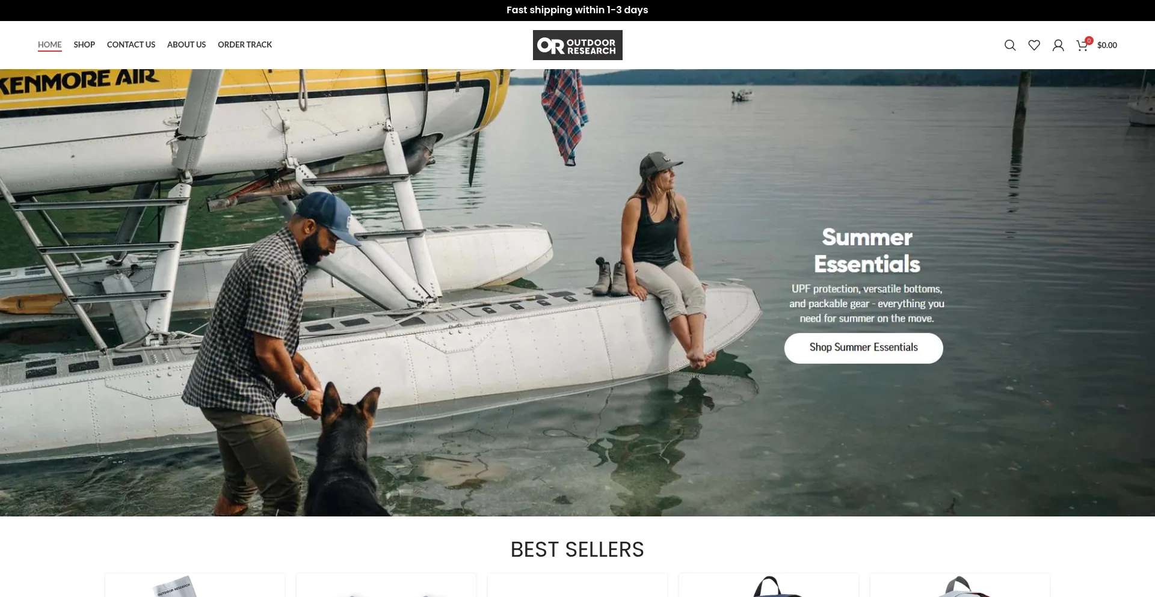The image size is (1155, 597).
Task: Navigate to CONTACT US page
Action: click(x=131, y=44)
